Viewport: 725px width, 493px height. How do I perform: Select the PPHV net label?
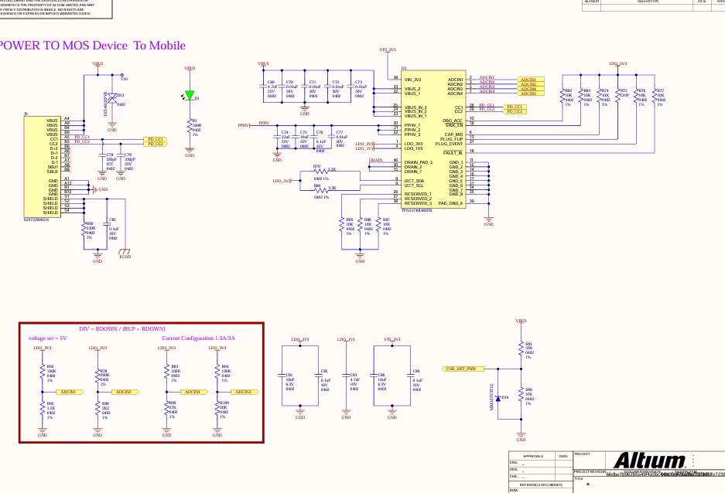click(264, 124)
